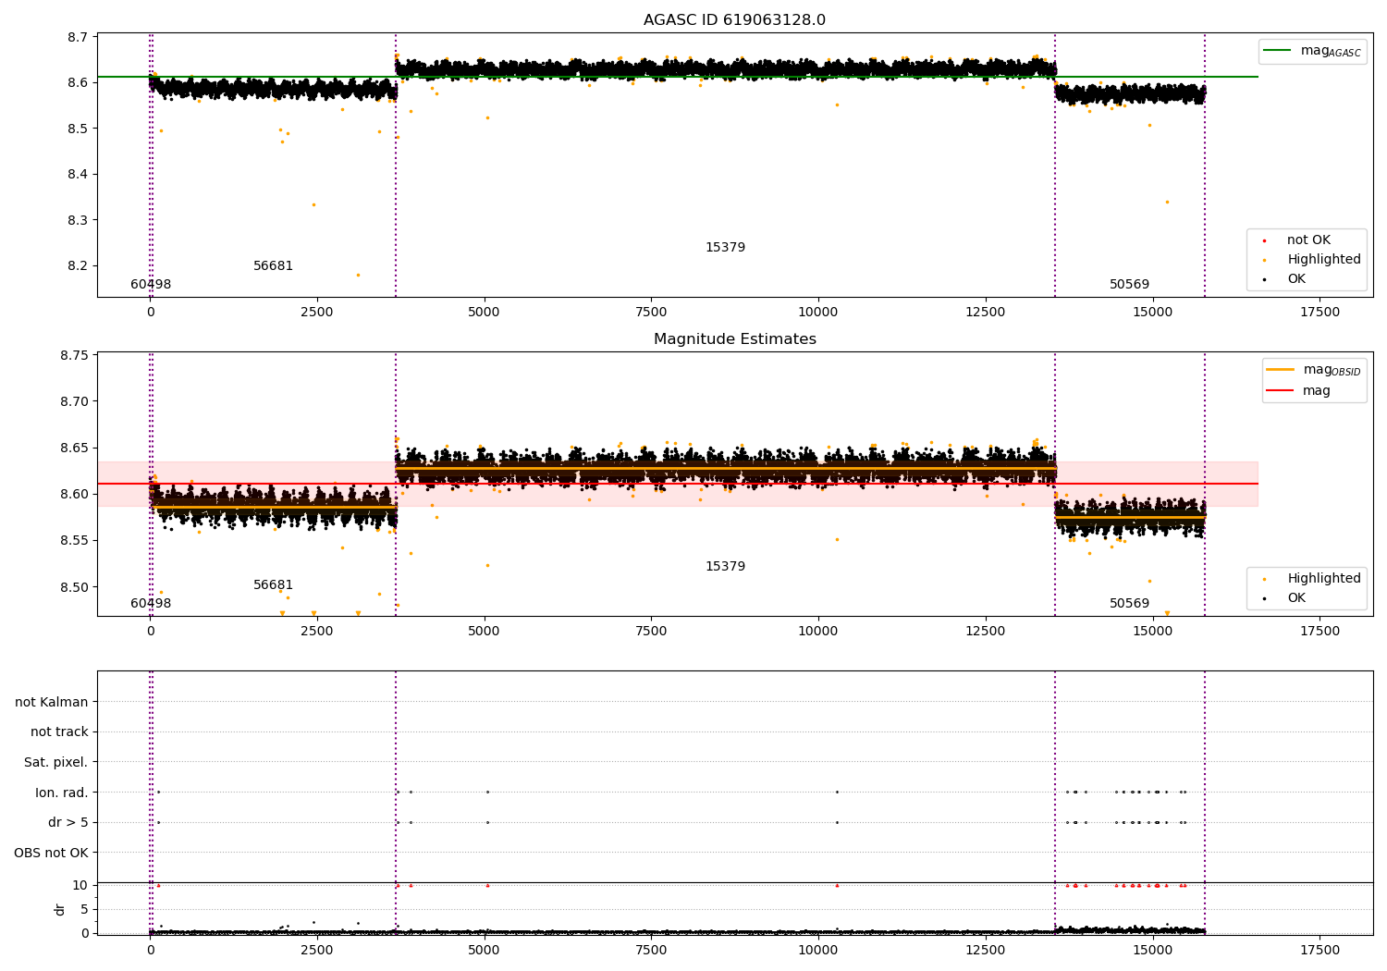Click OBSID label 56681 in the top plot

273,266
